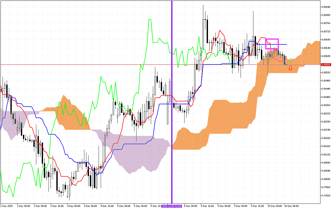Image resolution: width=334 pixels, height=209 pixels.
Task: Click the red down arrow marker
Action: pyautogui.click(x=290, y=68)
